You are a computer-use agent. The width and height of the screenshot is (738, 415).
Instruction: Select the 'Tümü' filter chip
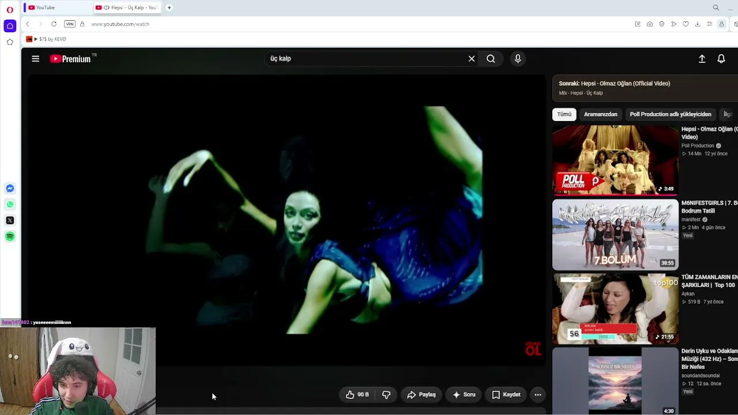click(x=564, y=114)
